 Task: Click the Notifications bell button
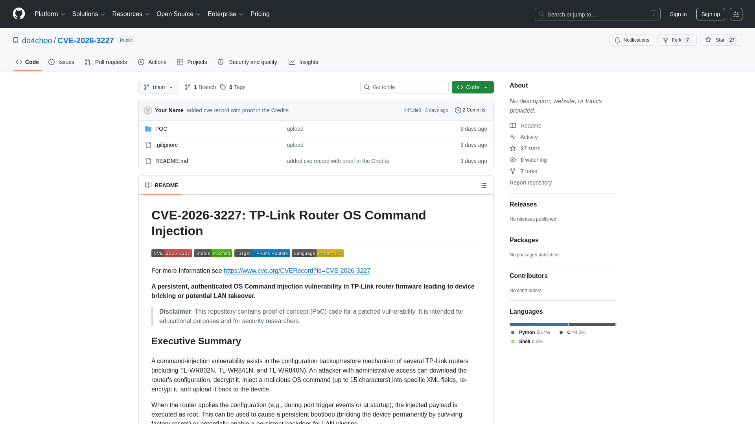coord(632,40)
